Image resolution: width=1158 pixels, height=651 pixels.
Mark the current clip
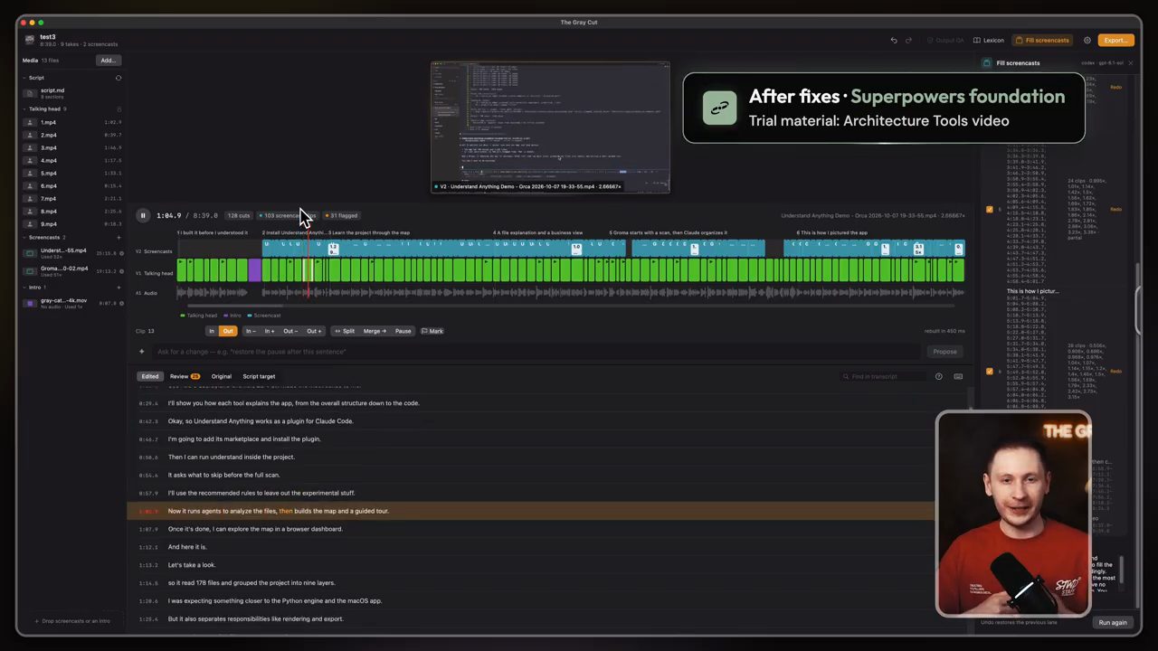(x=432, y=331)
